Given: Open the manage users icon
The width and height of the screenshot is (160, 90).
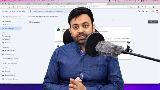Looking at the screenshot, I should [143, 11].
